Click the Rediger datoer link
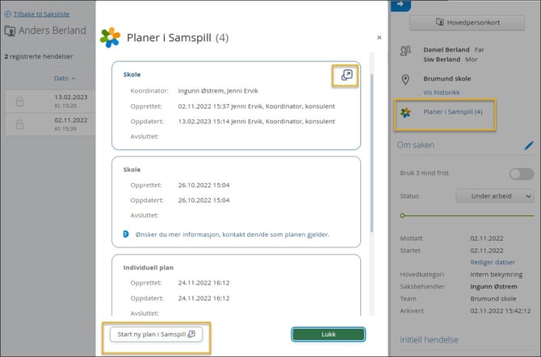541x357 pixels. 493,262
